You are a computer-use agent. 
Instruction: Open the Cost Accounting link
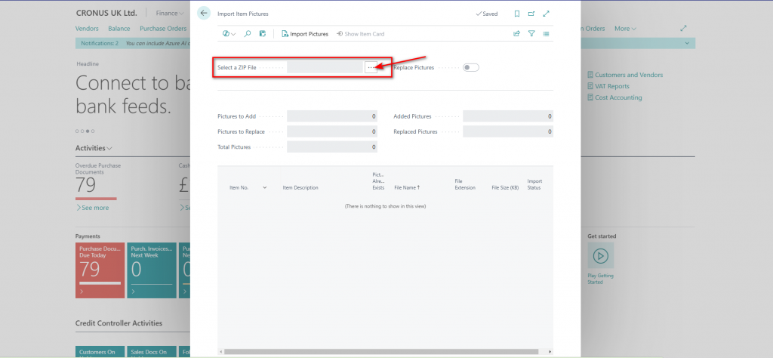pos(618,97)
